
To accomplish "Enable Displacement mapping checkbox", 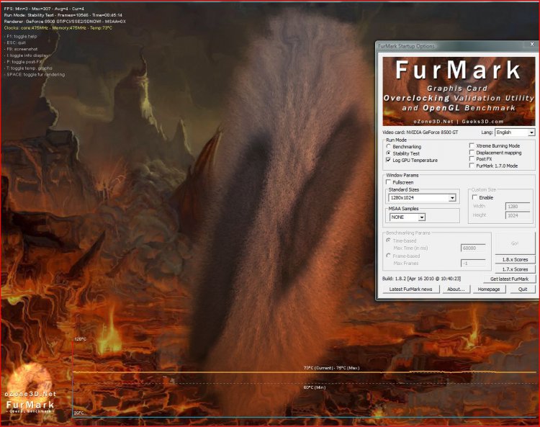I will point(472,153).
